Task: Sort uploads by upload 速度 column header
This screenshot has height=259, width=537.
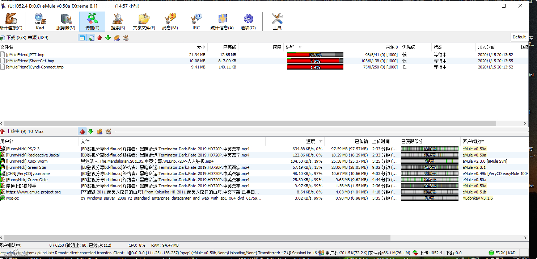Action: pyautogui.click(x=295, y=141)
